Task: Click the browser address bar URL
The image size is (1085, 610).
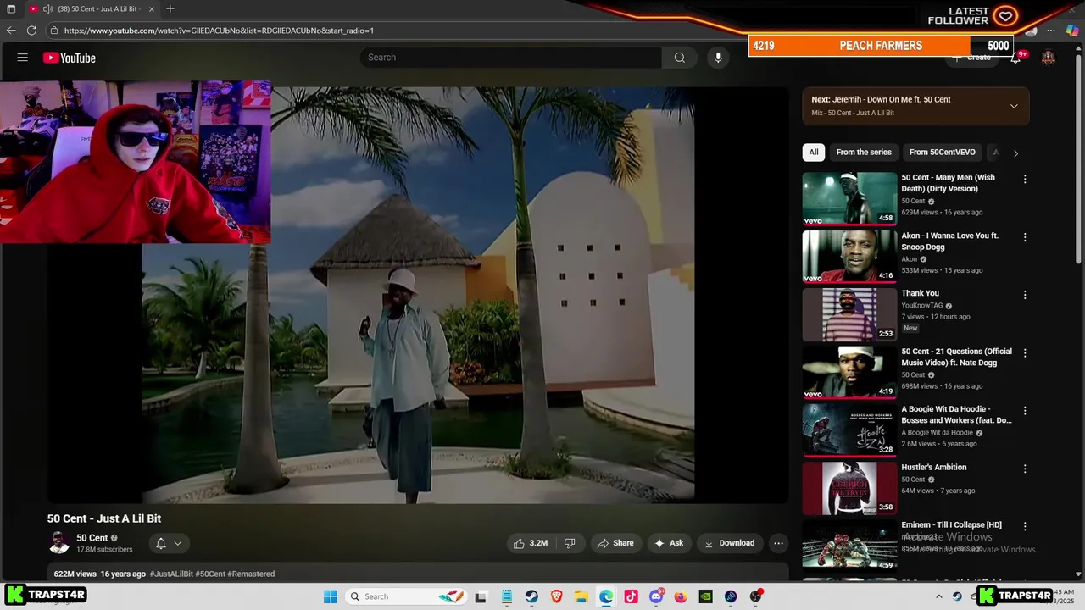Action: click(219, 30)
